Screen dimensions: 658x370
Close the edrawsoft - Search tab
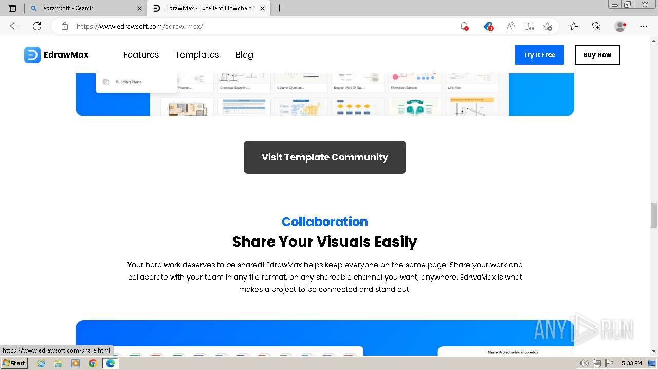tap(139, 8)
